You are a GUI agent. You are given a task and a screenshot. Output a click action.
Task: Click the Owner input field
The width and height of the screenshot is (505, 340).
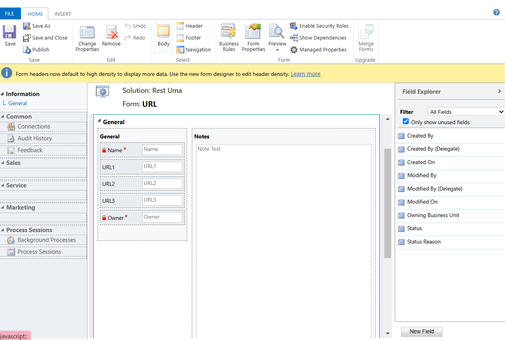(163, 217)
